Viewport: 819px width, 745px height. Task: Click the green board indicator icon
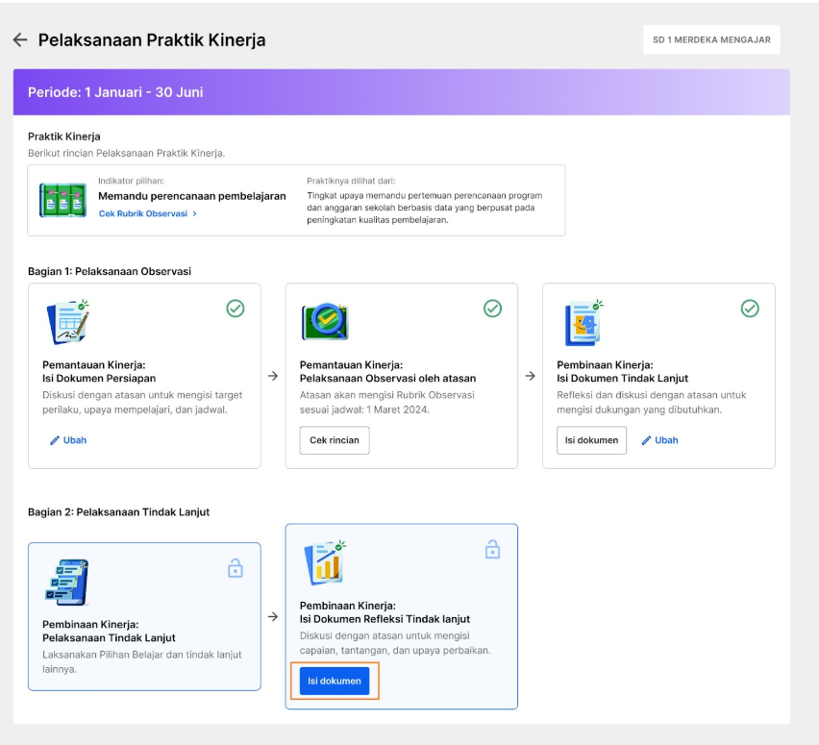pyautogui.click(x=62, y=200)
